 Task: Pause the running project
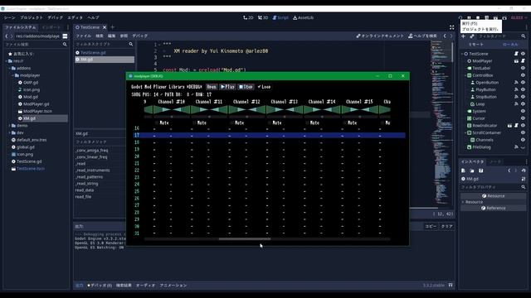tap(469, 17)
